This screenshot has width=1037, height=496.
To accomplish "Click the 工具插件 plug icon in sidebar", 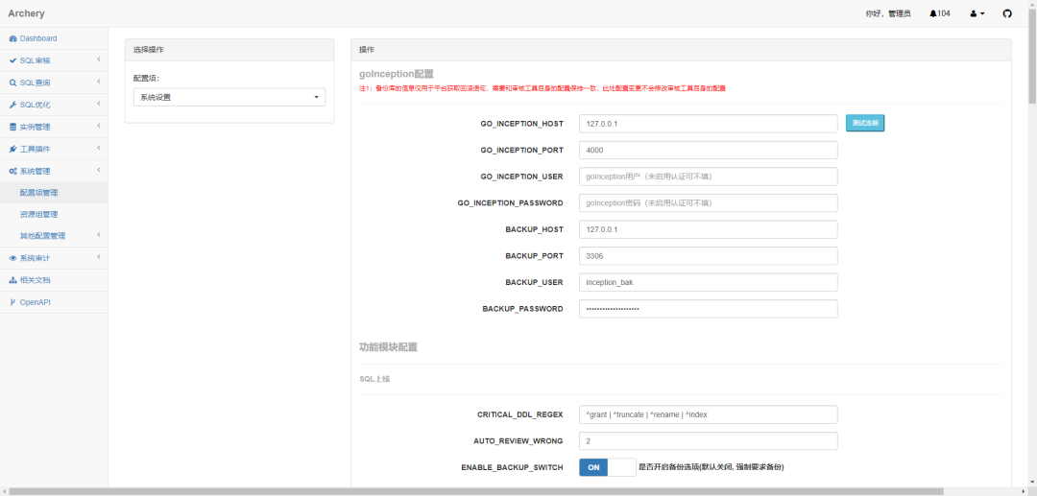I will point(12,150).
